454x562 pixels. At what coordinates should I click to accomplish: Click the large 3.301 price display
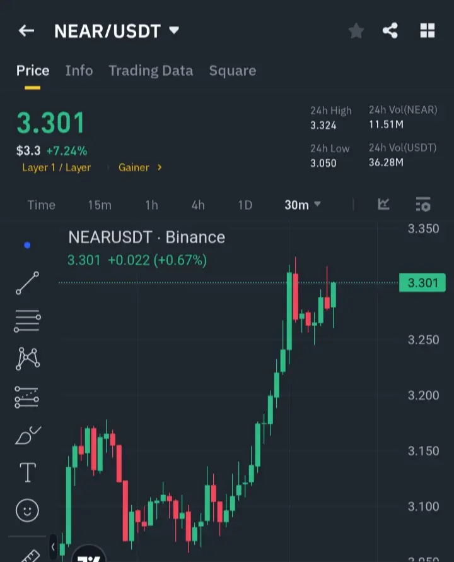(50, 123)
